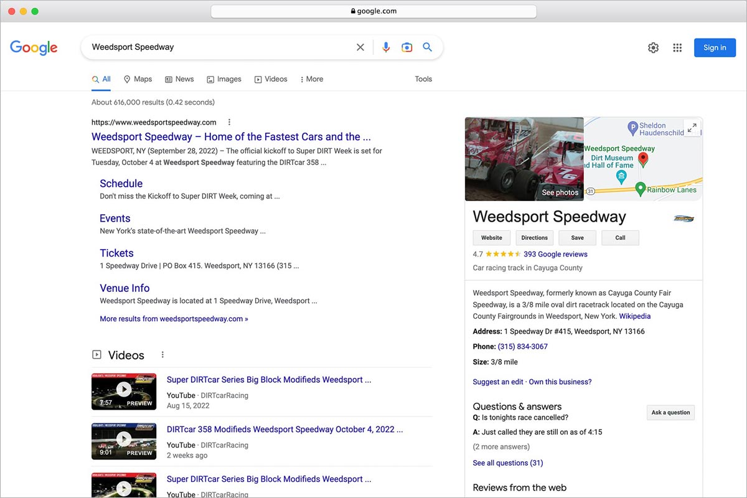Open search by image camera icon
Image resolution: width=747 pixels, height=498 pixels.
click(x=406, y=47)
